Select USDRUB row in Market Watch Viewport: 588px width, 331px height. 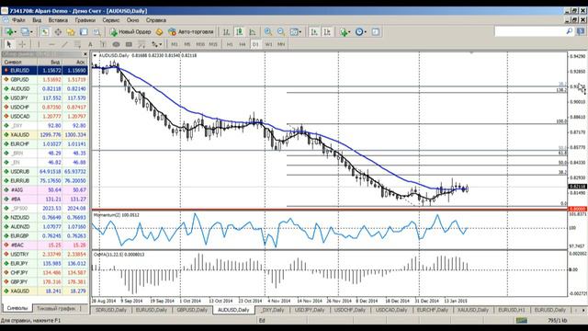45,172
